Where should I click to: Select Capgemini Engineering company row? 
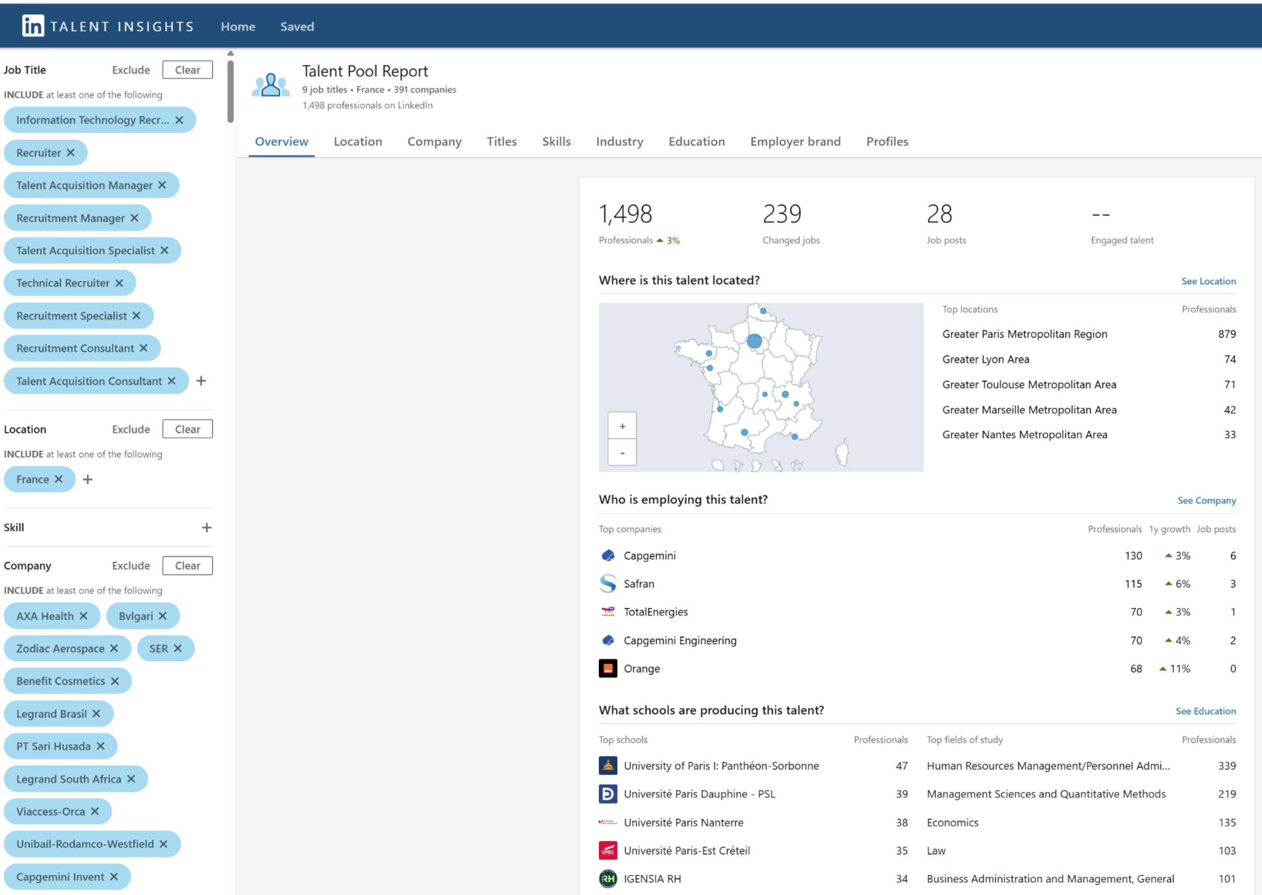point(917,640)
